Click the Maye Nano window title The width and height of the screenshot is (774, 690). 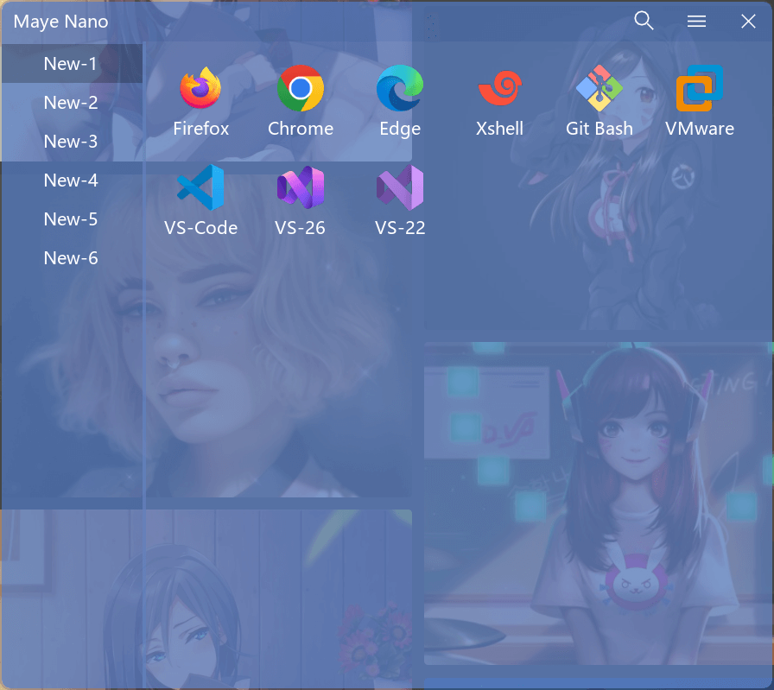coord(61,22)
